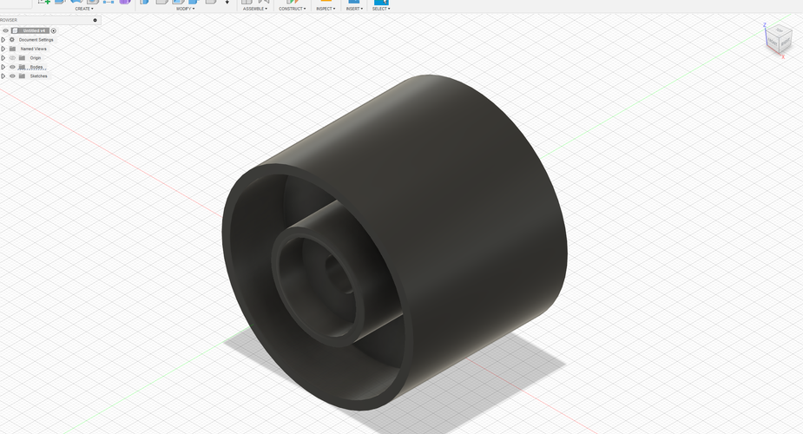Expand the Bodies node
The width and height of the screenshot is (803, 434).
[3, 67]
